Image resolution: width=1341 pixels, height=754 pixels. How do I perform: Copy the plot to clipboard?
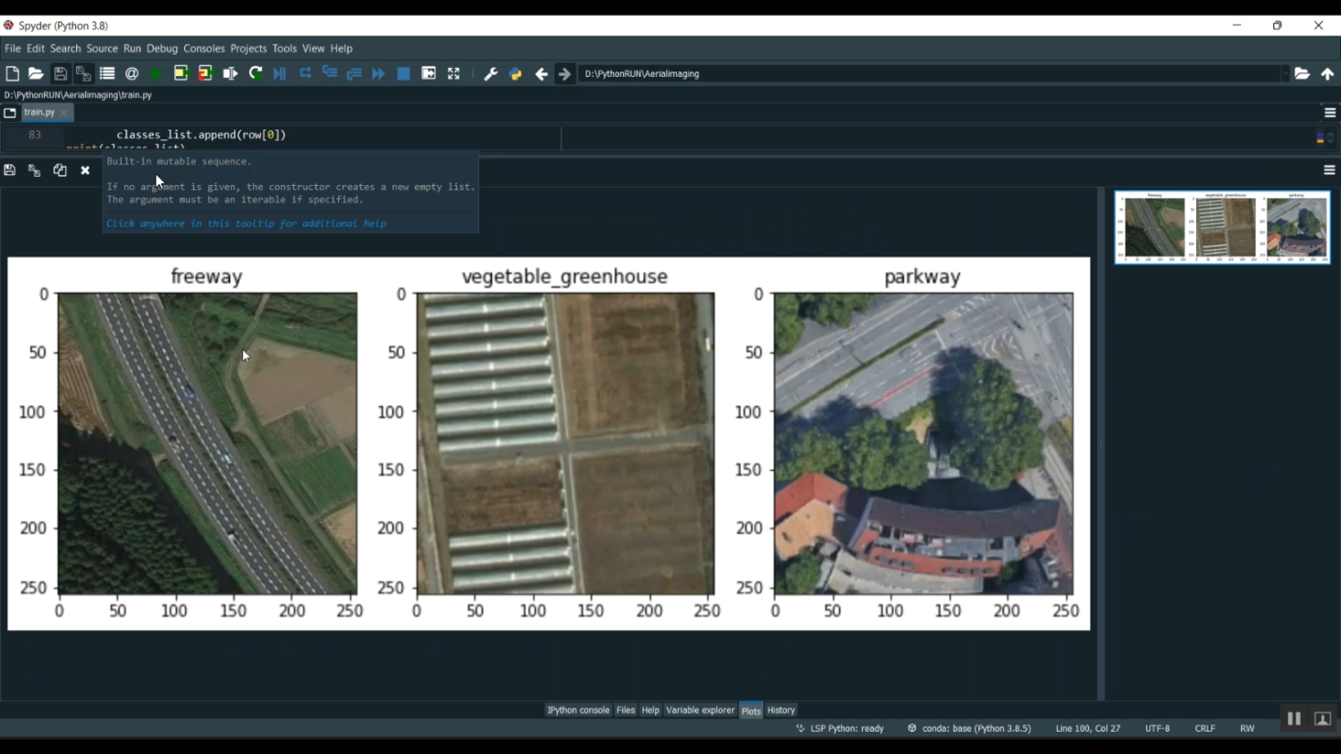(60, 171)
